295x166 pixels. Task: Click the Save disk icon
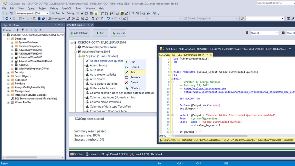39,19
